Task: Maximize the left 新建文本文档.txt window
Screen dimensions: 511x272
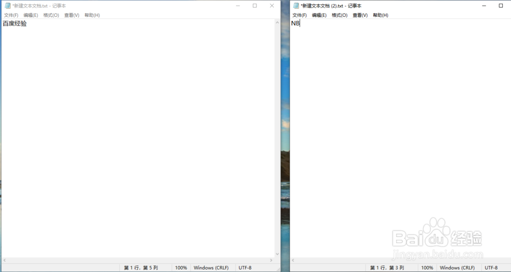Action: [255, 6]
